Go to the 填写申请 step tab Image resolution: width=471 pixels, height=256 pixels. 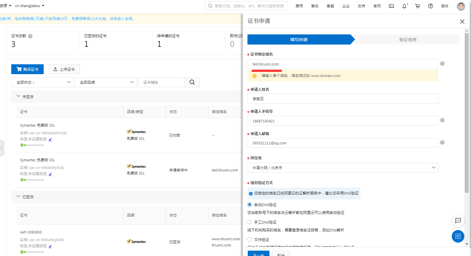click(x=299, y=39)
